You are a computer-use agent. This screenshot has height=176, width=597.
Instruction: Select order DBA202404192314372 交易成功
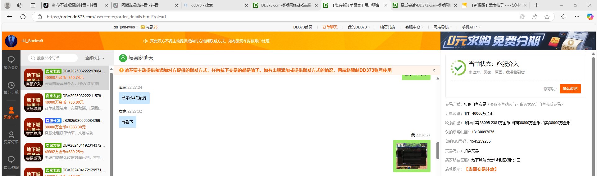pyautogui.click(x=65, y=152)
